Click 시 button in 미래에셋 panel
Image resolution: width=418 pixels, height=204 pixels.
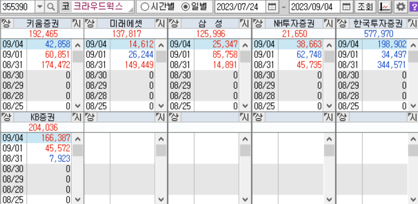tap(161, 24)
